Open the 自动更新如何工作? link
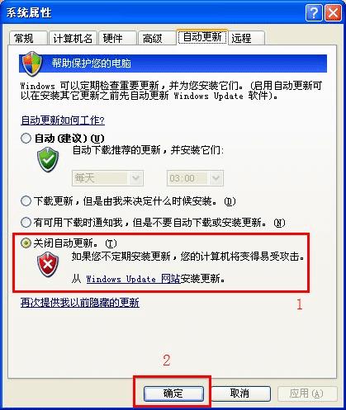 click(x=63, y=120)
